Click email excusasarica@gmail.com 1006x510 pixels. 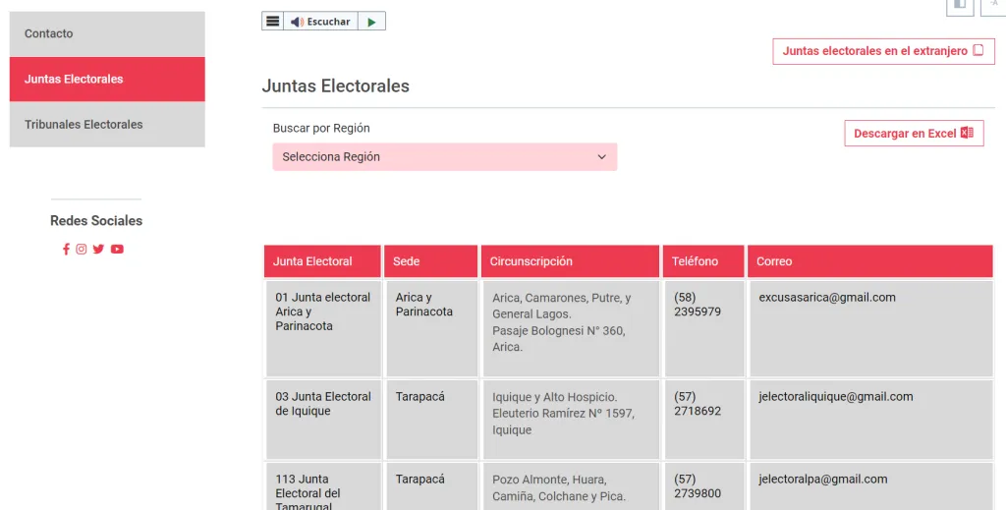[x=827, y=297]
